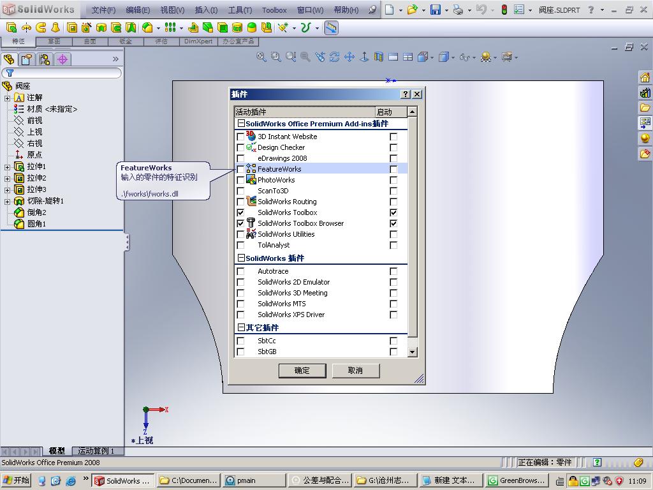Collapse the SolidWorks 插件 group
Viewport: 653px width, 490px height.
point(240,258)
